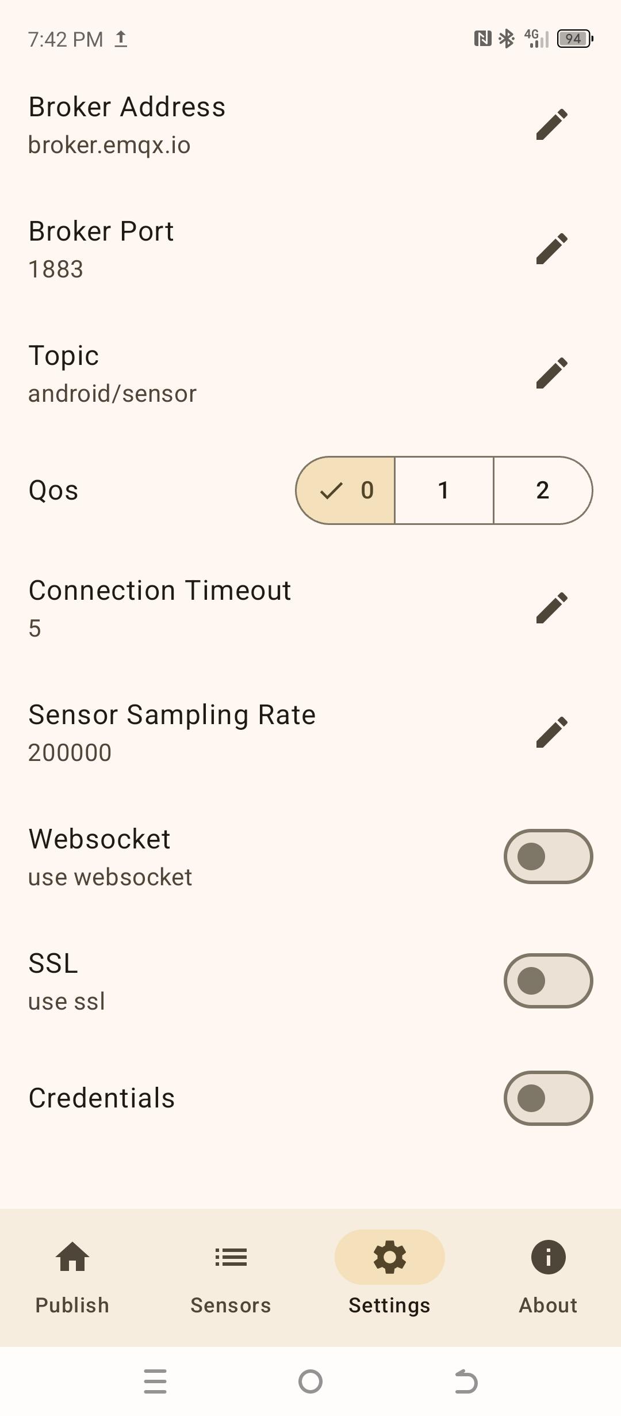Turn on the SSL switch
This screenshot has width=621, height=1416.
point(548,981)
